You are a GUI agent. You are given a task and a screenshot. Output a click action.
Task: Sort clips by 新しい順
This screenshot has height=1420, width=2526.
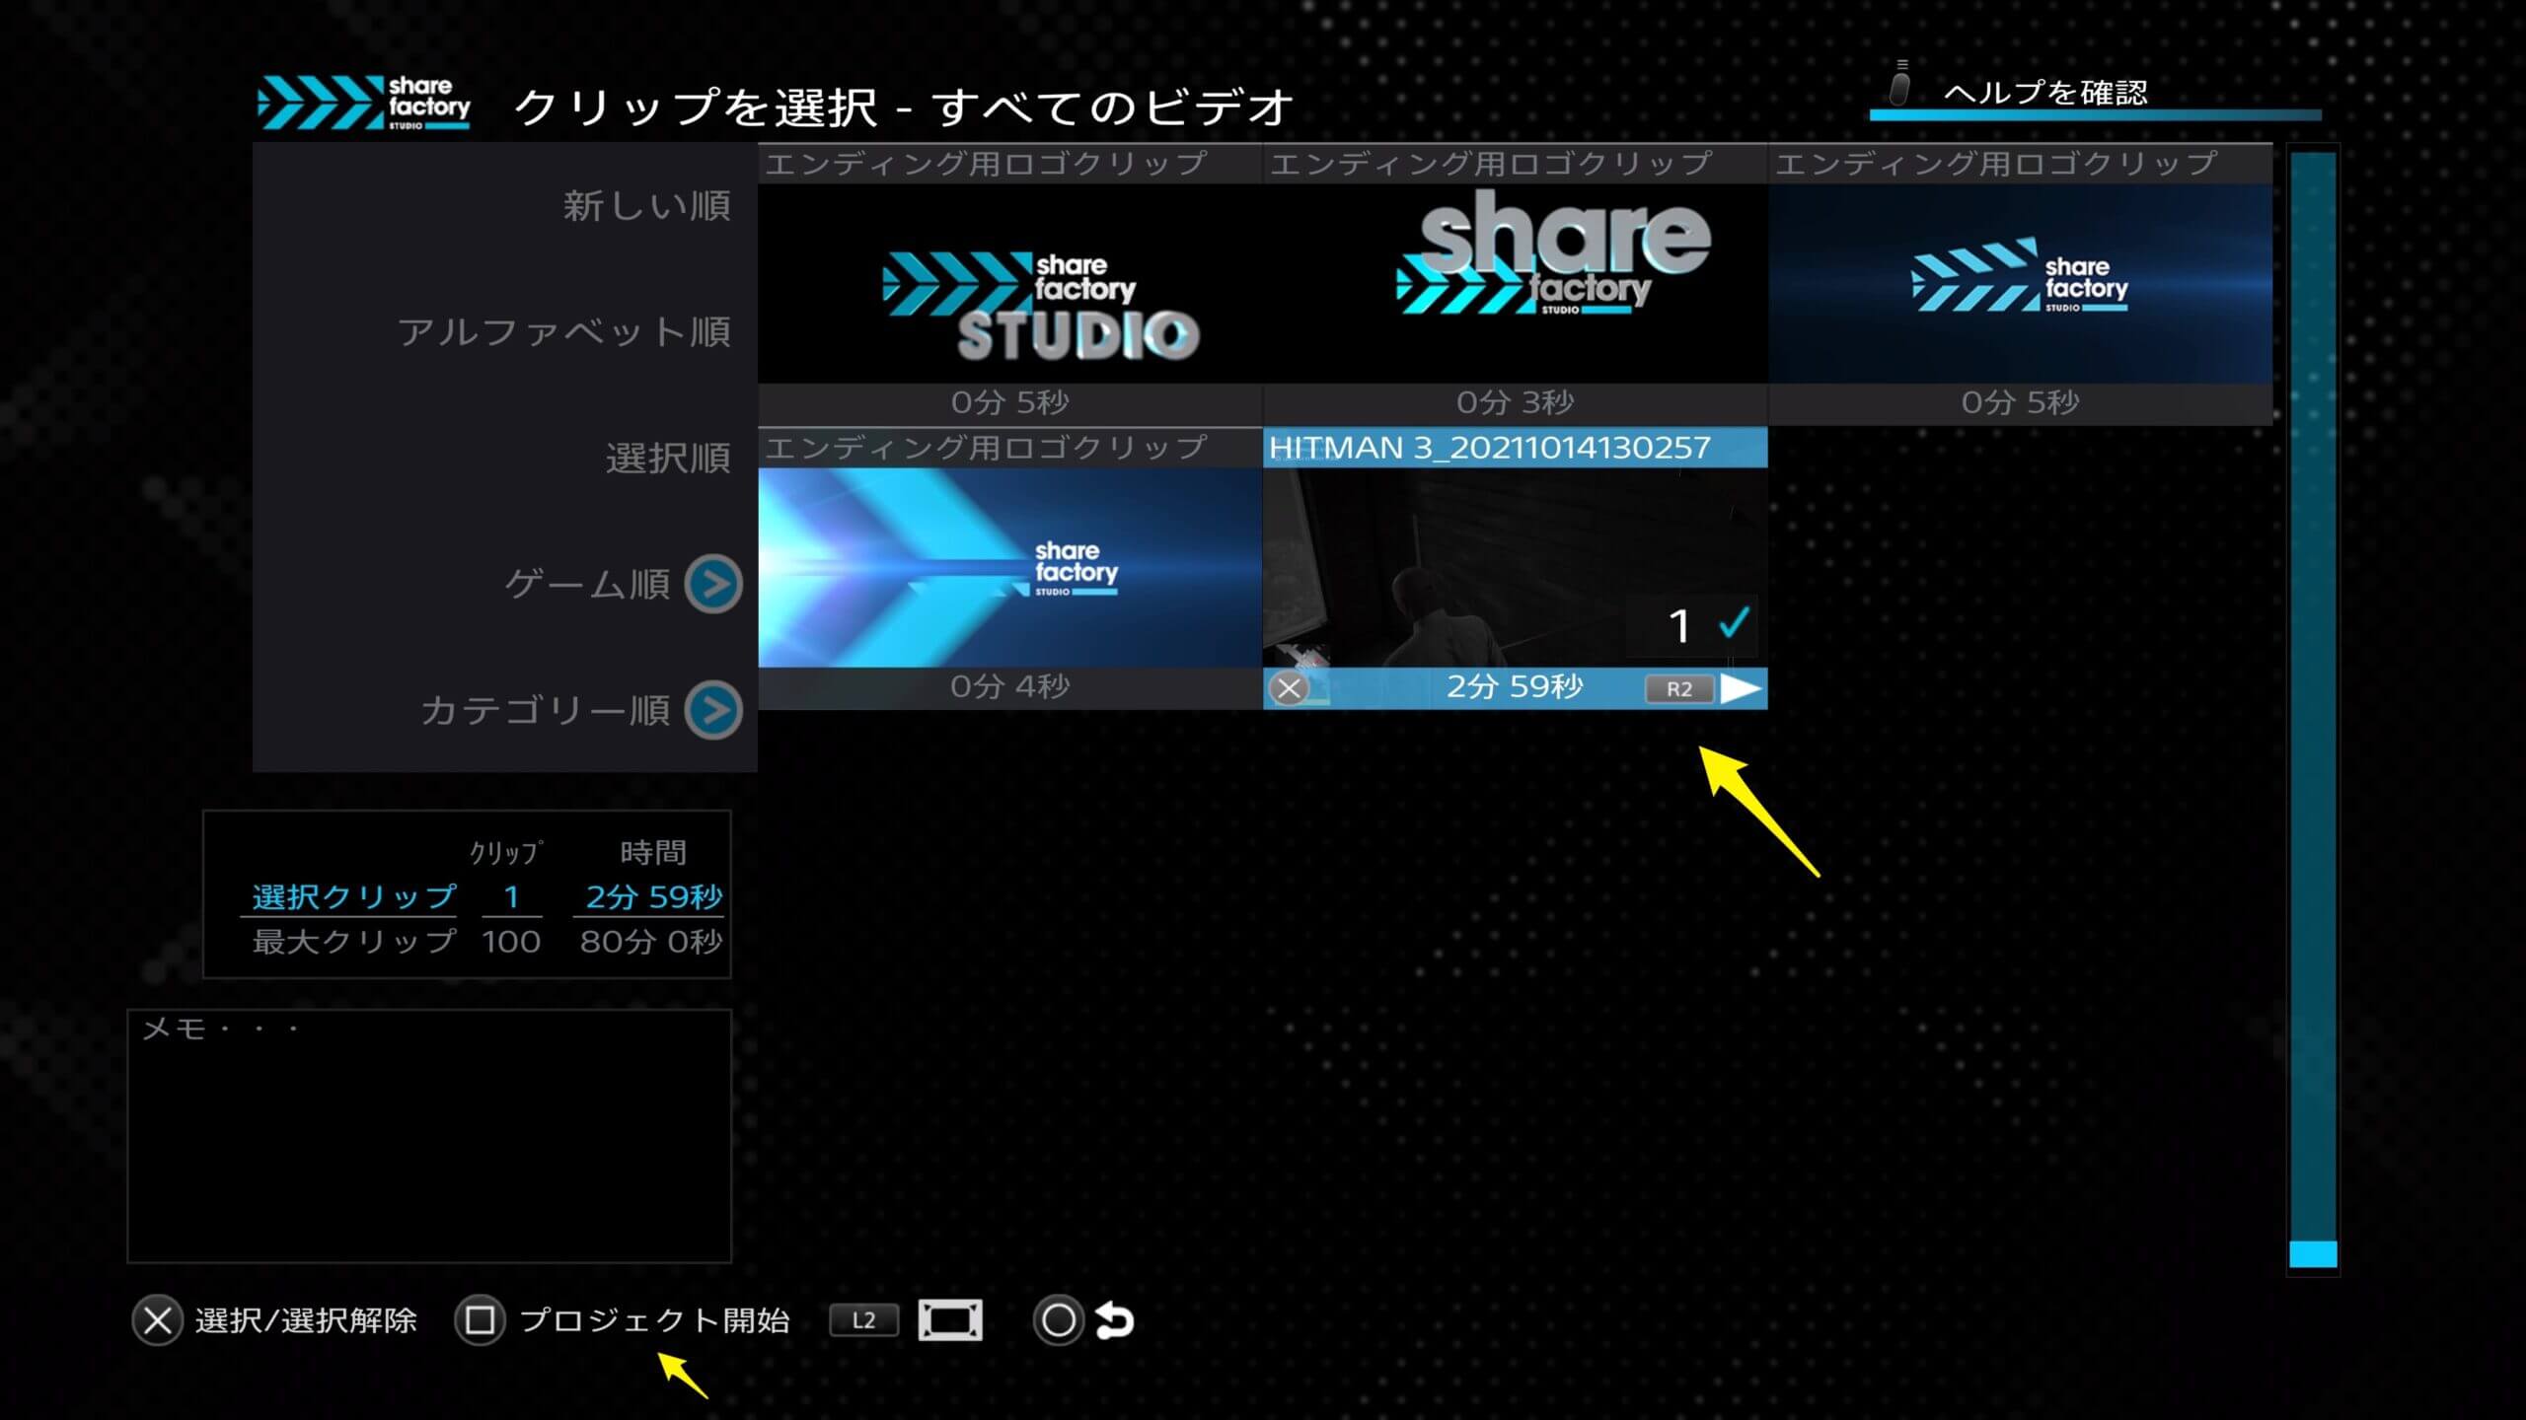647,205
